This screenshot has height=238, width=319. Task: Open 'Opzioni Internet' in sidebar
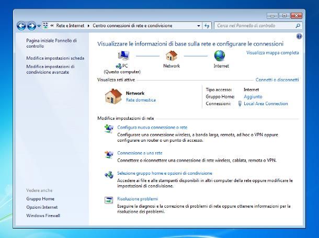[x=42, y=207]
